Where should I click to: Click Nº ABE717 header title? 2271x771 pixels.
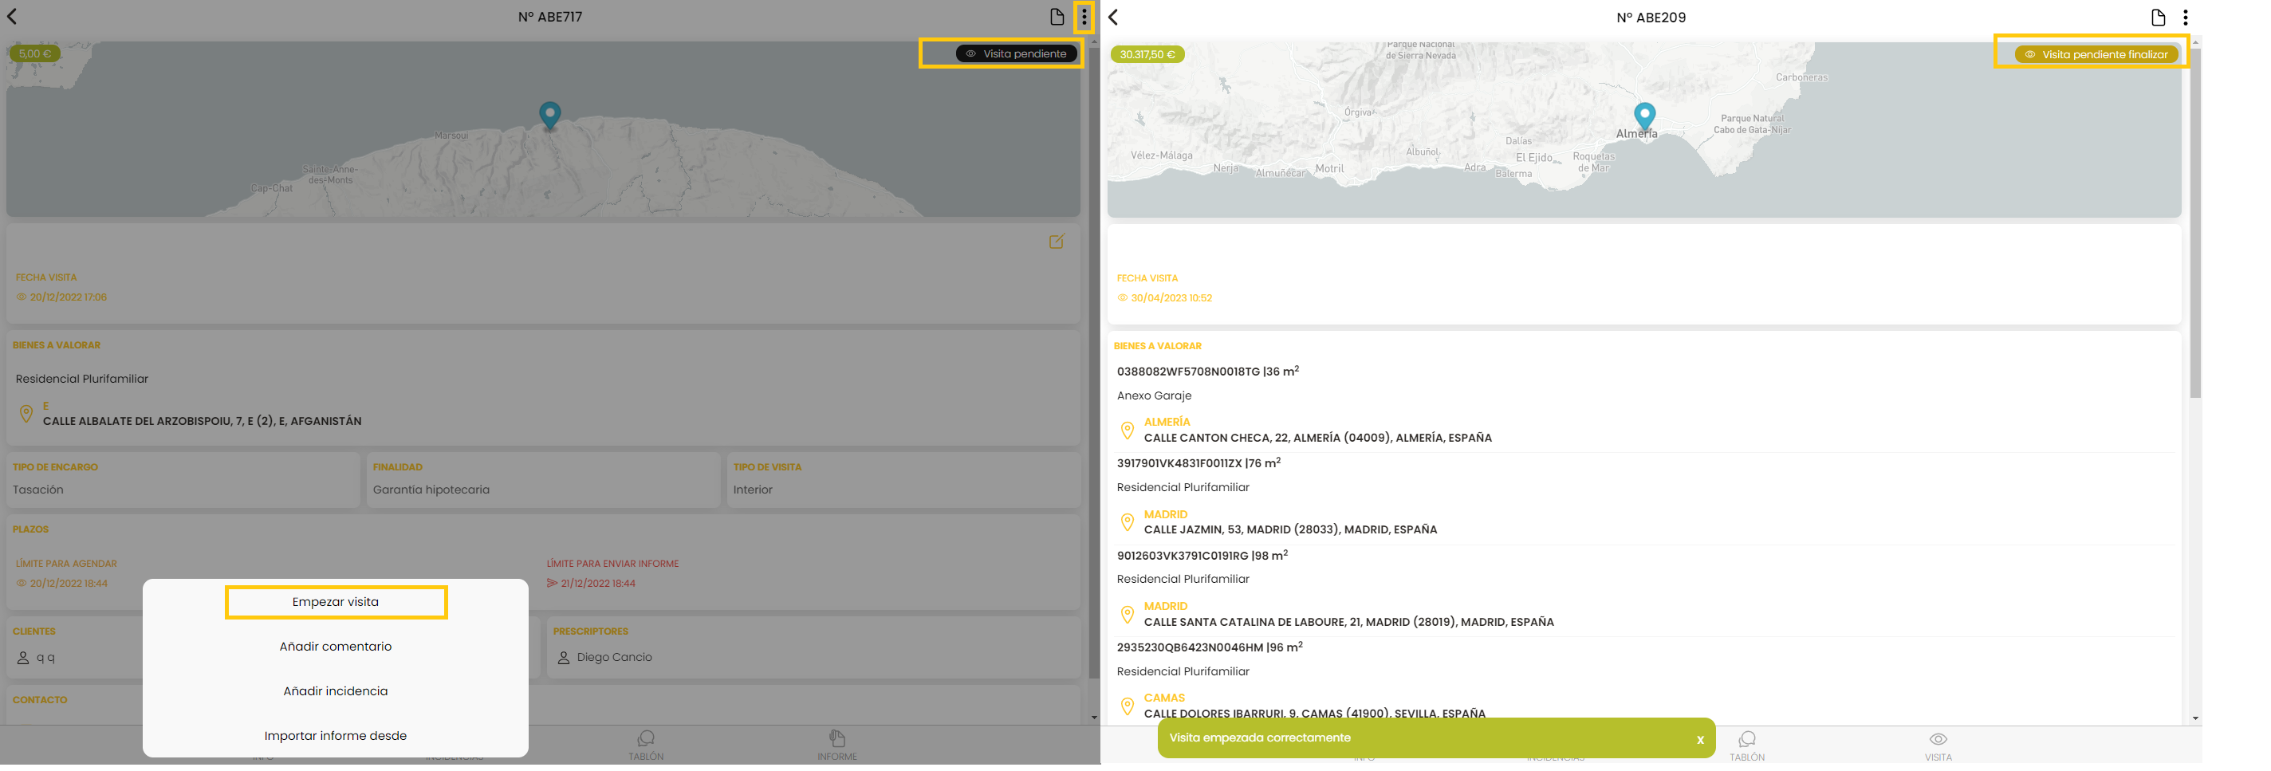[x=550, y=17]
